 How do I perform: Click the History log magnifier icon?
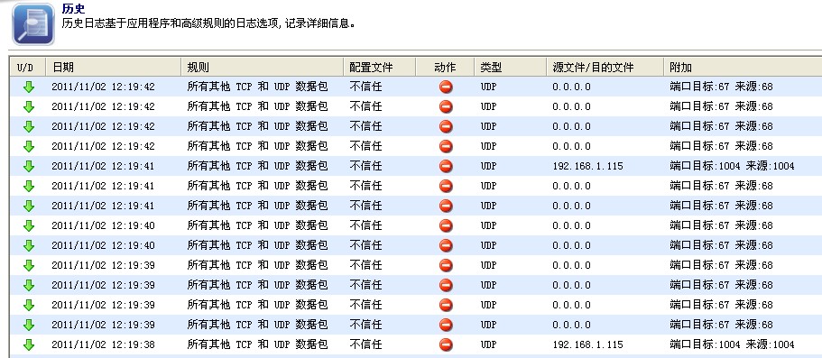[x=33, y=24]
